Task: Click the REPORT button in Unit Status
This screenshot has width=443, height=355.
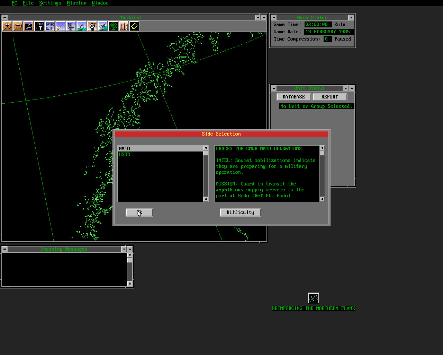Action: 330,97
